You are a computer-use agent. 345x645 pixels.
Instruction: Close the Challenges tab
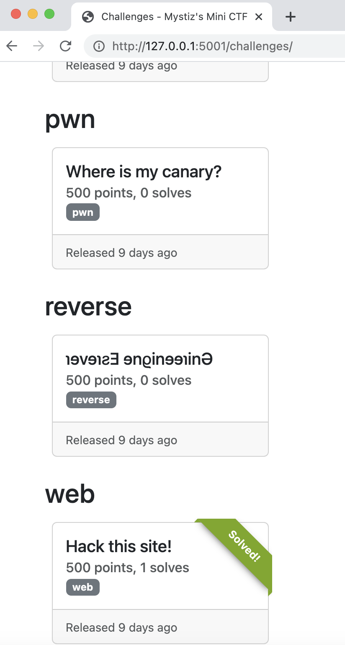(259, 17)
